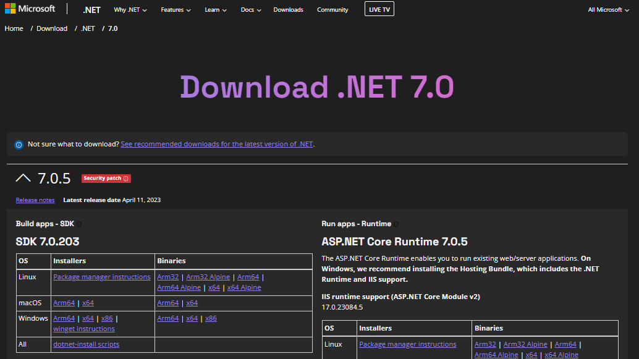
Task: Click the 'ASP.NET Core Runtime 7.0.5' heading
Action: (394, 242)
